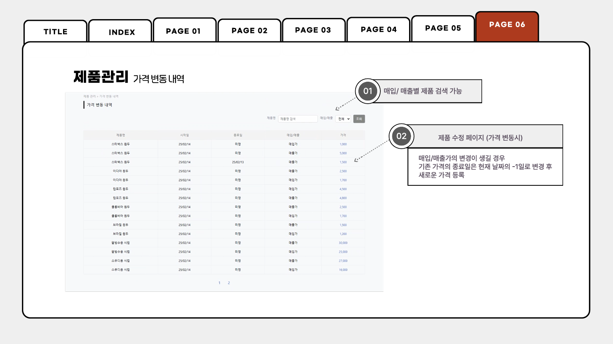Click the active PAGE 06 tab
This screenshot has width=613, height=344.
(x=507, y=25)
